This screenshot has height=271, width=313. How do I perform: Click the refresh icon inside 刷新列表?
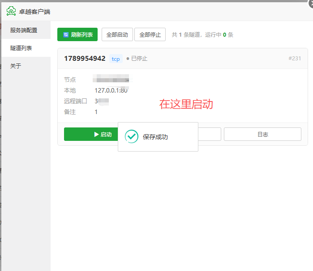tap(66, 35)
